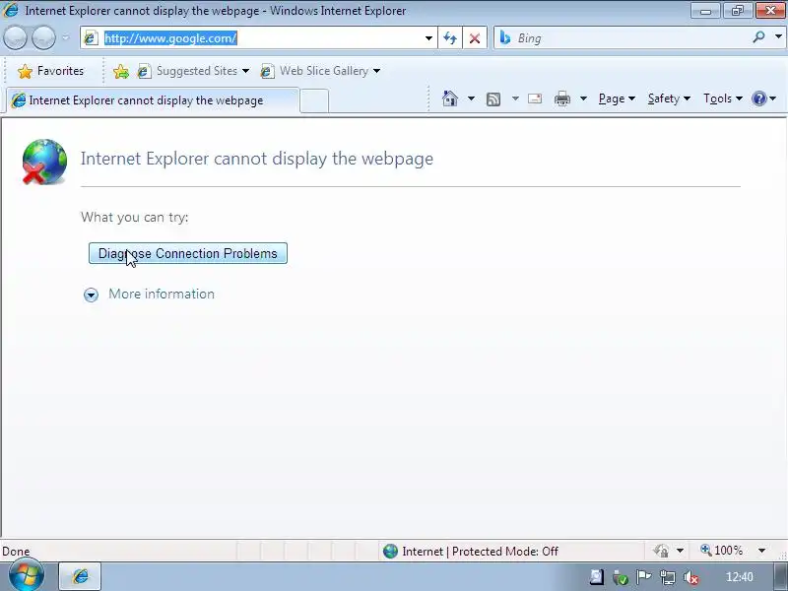The height and width of the screenshot is (591, 788).
Task: Click the 'More information' link text
Action: 162,294
